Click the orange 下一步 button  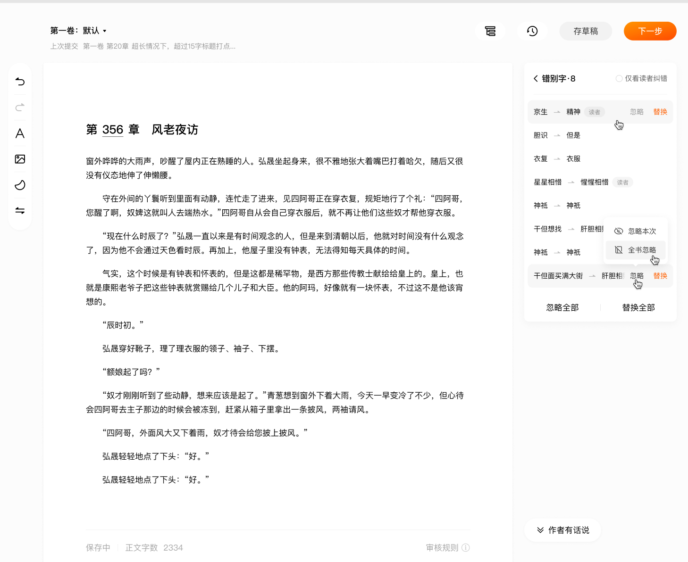pos(650,31)
